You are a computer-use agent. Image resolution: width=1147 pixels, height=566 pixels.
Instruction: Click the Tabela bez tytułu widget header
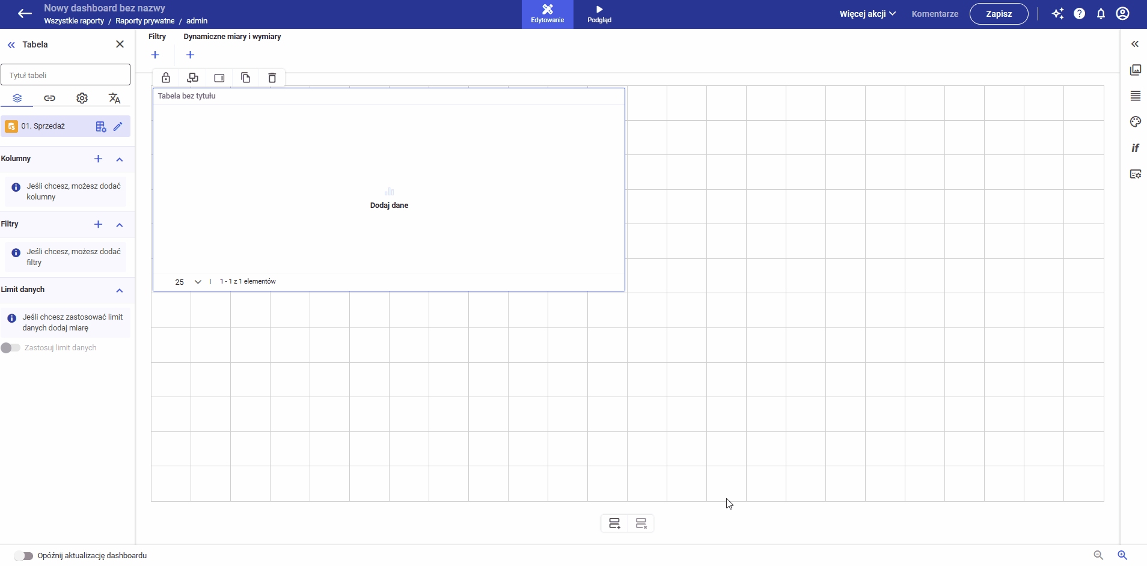[x=186, y=96]
